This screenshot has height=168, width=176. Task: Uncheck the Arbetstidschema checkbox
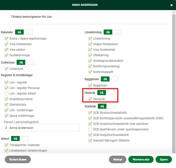pos(6,99)
